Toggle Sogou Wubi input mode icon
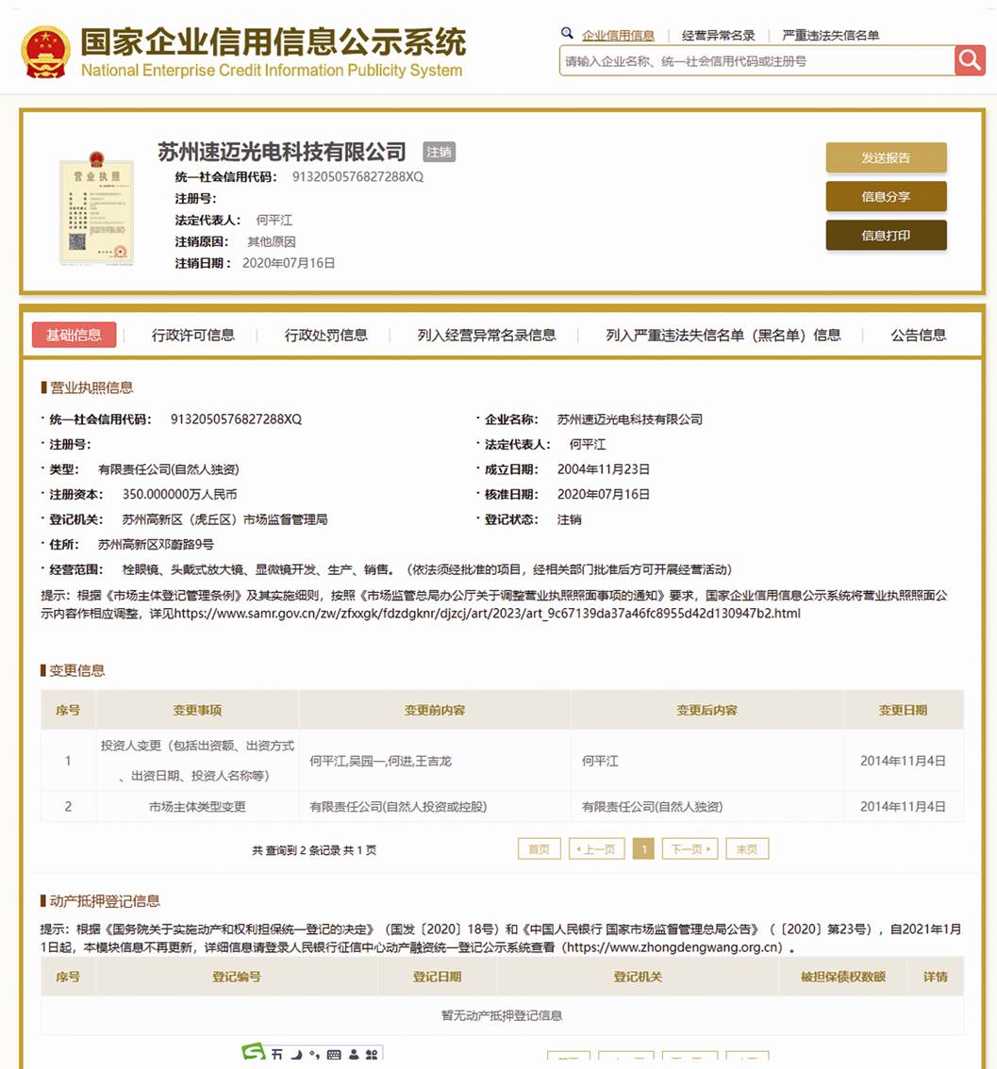 point(277,1055)
